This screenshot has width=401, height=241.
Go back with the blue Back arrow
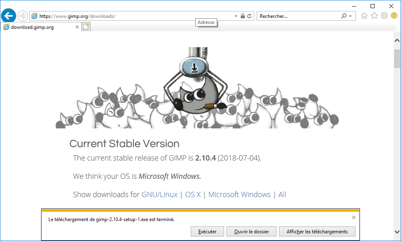[x=9, y=16]
